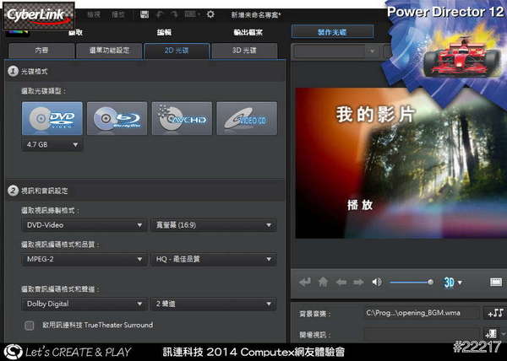Add background music with the music-note icon
This screenshot has width=507, height=361.
click(495, 313)
